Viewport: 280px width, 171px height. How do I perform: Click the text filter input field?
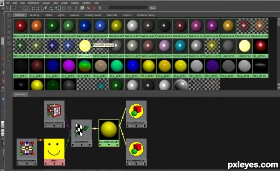pyautogui.click(x=128, y=7)
